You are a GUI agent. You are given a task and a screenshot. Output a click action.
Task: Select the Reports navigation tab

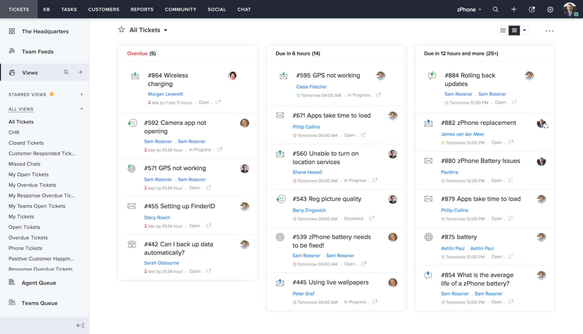pyautogui.click(x=142, y=9)
